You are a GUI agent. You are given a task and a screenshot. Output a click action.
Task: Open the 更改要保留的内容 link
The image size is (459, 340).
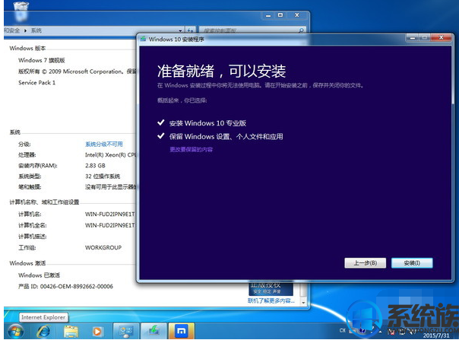(191, 150)
